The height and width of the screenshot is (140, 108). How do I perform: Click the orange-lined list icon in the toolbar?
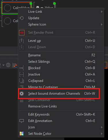pyautogui.click(x=15, y=65)
